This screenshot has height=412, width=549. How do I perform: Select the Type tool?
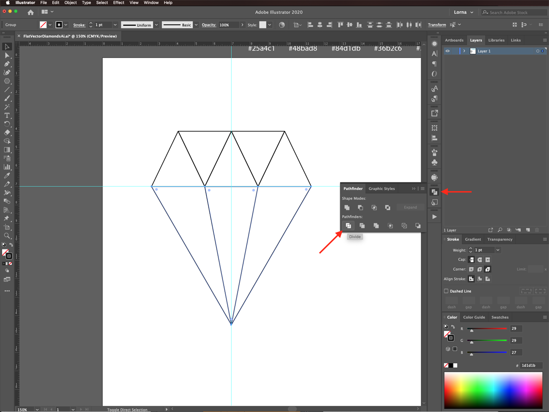point(7,115)
